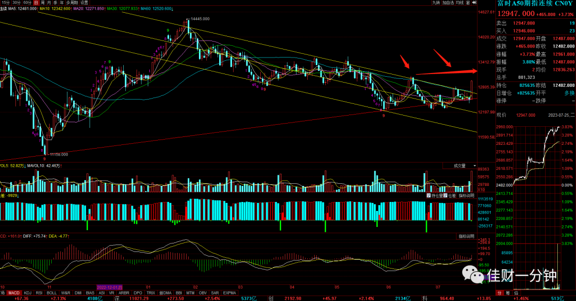Click the 窗 window button
The image size is (576, 301).
[468, 3]
